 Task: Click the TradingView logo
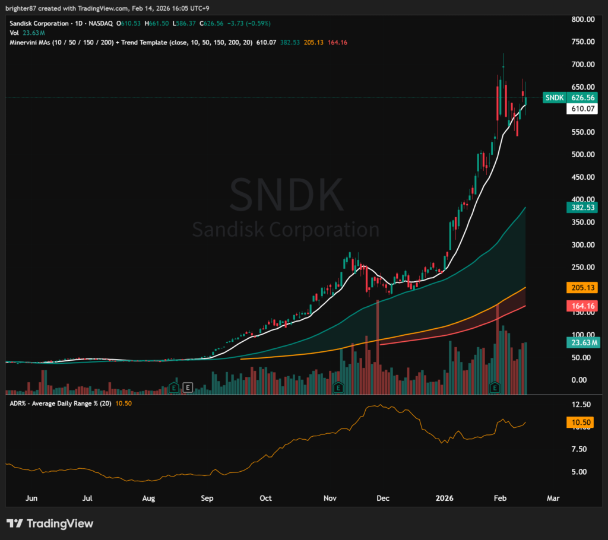click(x=50, y=523)
